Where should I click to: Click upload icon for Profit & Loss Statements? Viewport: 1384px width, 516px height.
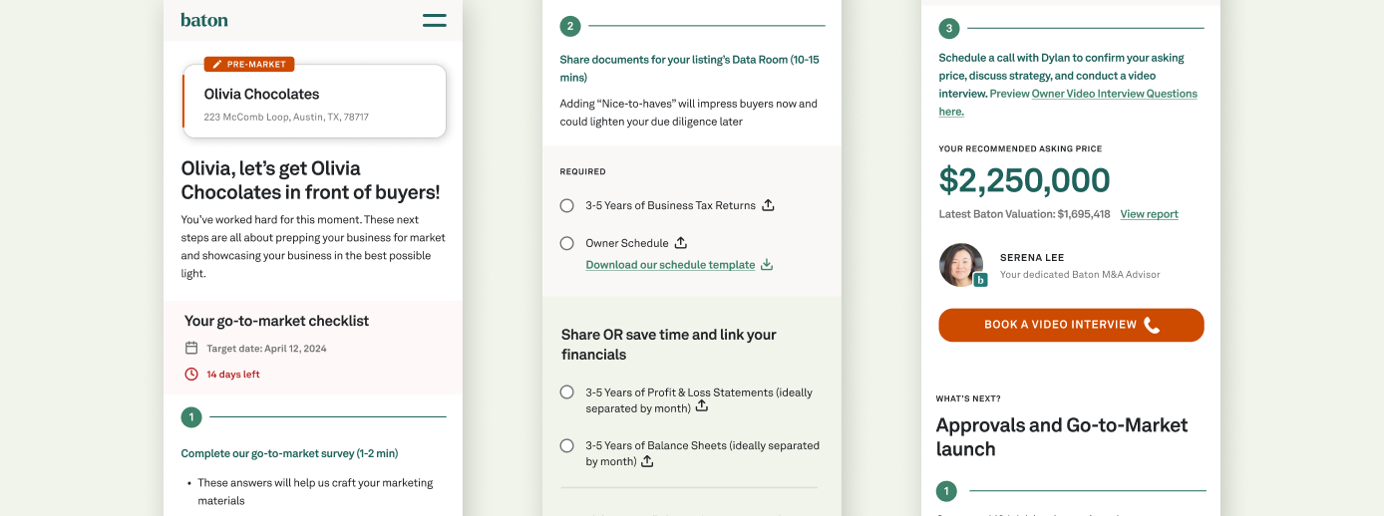(702, 406)
